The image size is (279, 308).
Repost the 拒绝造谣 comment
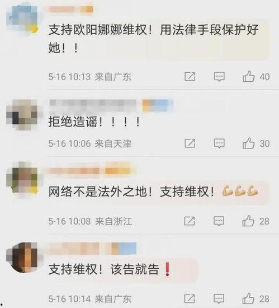click(x=190, y=143)
